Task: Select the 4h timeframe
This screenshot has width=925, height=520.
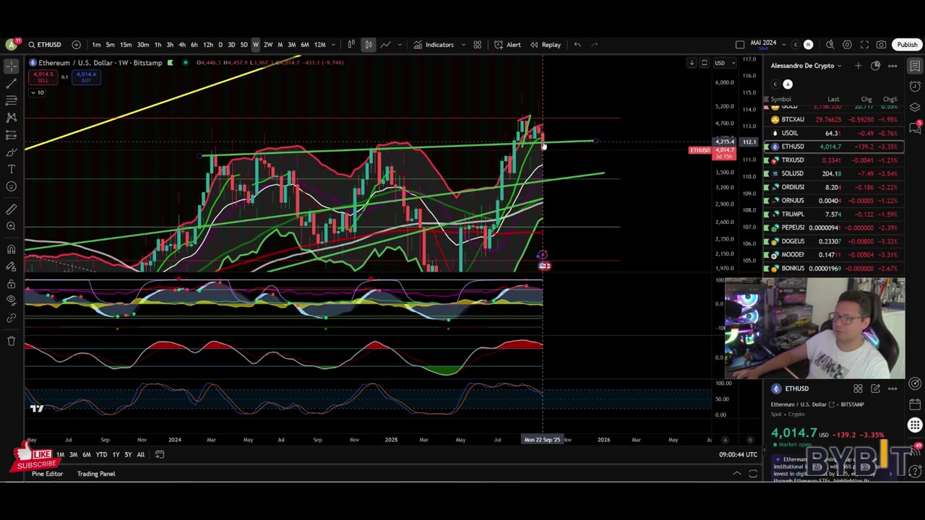Action: pos(182,45)
